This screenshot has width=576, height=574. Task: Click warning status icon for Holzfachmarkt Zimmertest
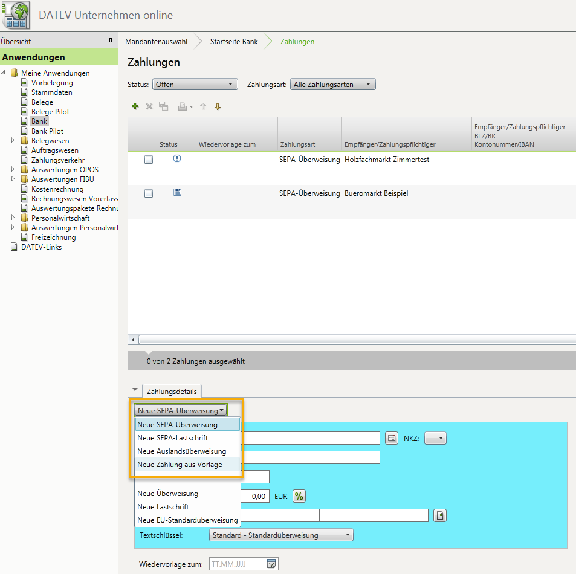(x=177, y=159)
